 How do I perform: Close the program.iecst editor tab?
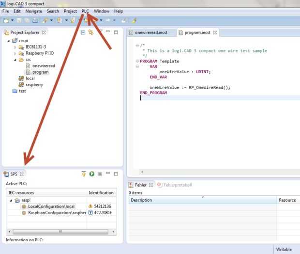point(215,32)
